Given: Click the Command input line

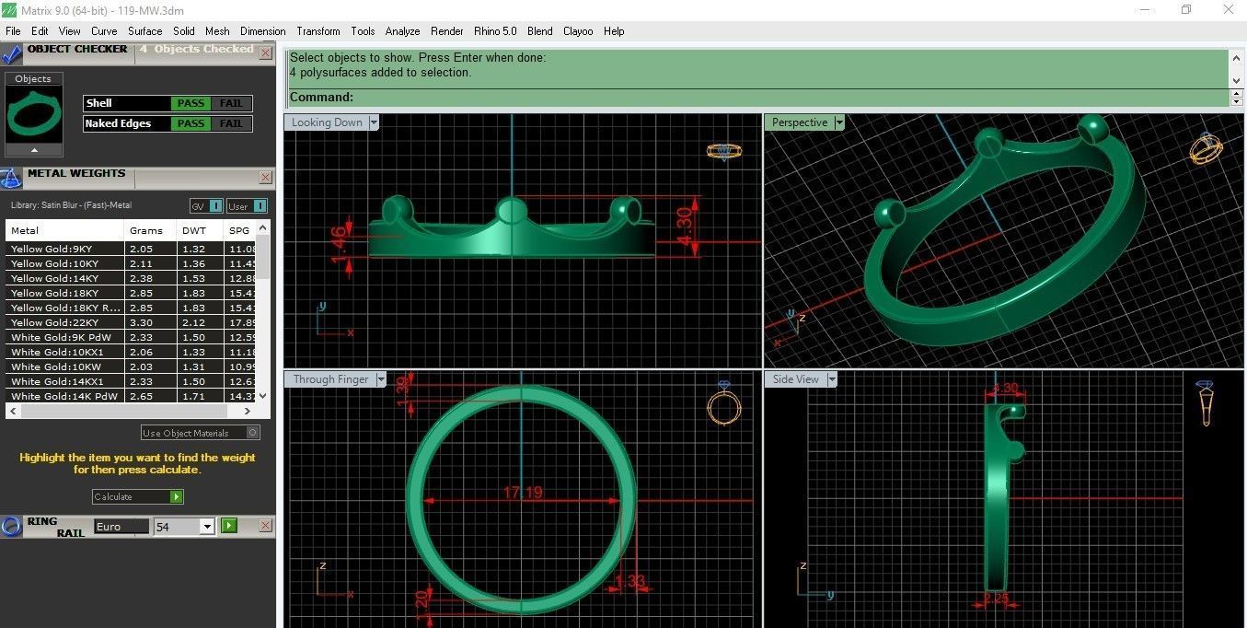Looking at the screenshot, I should tap(758, 98).
